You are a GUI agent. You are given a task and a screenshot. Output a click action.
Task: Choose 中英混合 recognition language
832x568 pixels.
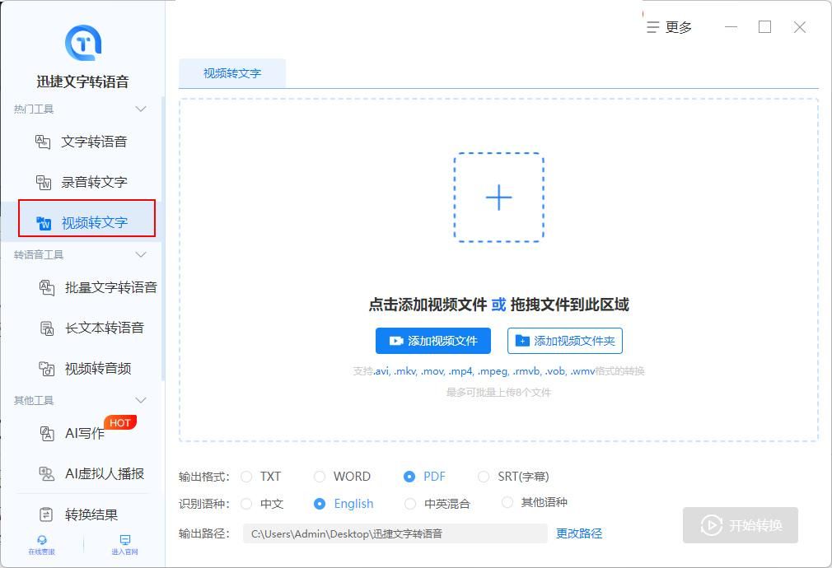pos(410,503)
